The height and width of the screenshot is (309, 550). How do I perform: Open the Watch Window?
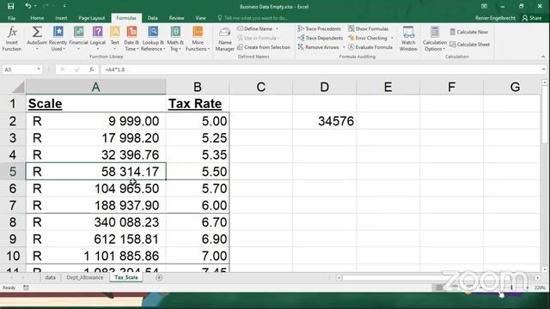[408, 39]
